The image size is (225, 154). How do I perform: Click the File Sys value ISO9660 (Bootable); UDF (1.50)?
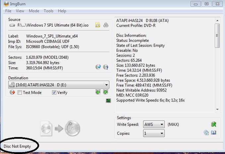pos(52,47)
